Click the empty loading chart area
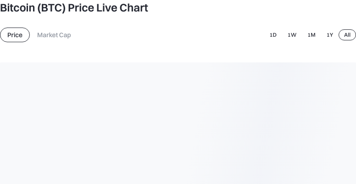This screenshot has width=356, height=184. tap(178, 123)
